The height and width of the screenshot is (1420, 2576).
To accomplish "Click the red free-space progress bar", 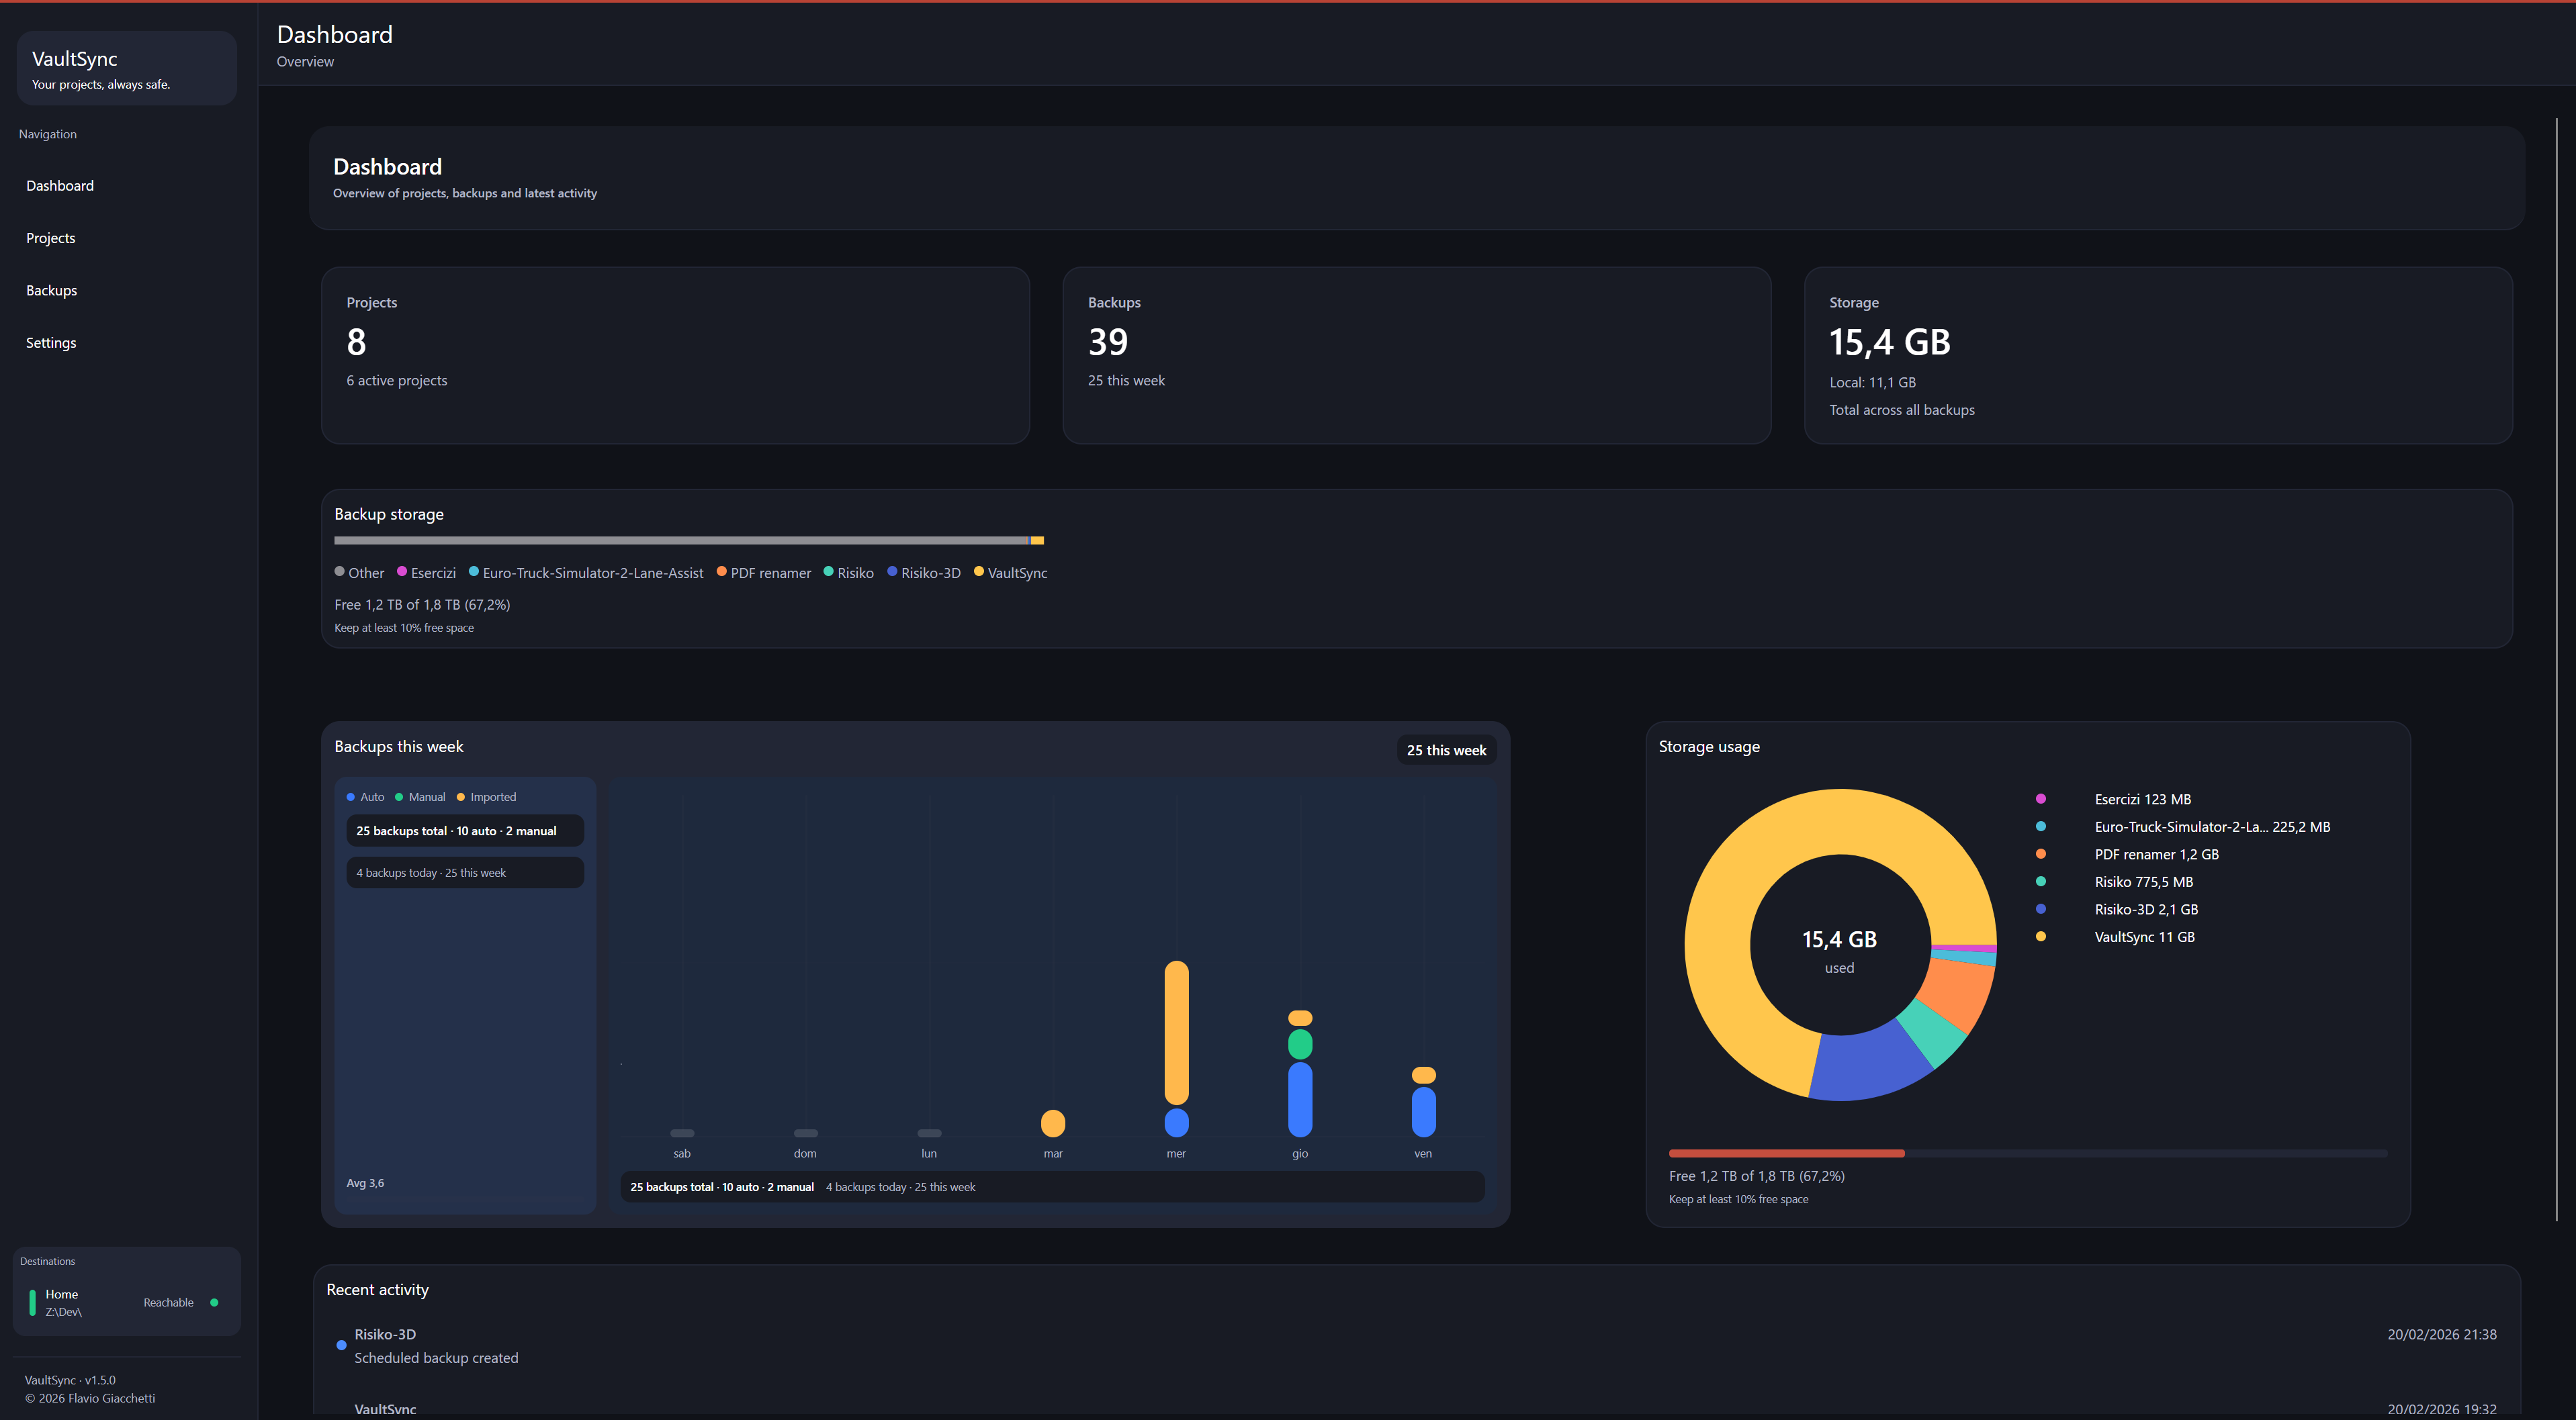I will [x=1786, y=1153].
